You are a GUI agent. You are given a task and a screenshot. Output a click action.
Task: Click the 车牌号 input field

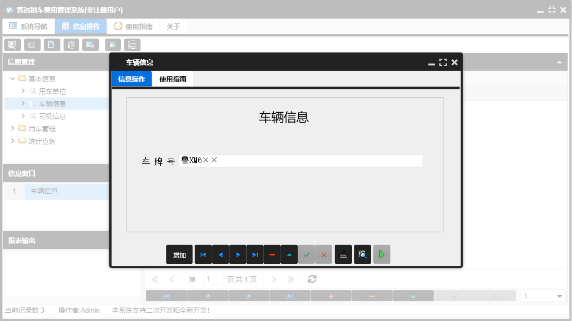[x=302, y=160]
